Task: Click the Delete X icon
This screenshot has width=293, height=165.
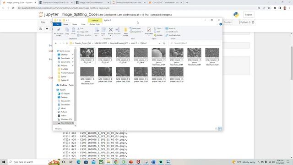Action: [x=111, y=29]
